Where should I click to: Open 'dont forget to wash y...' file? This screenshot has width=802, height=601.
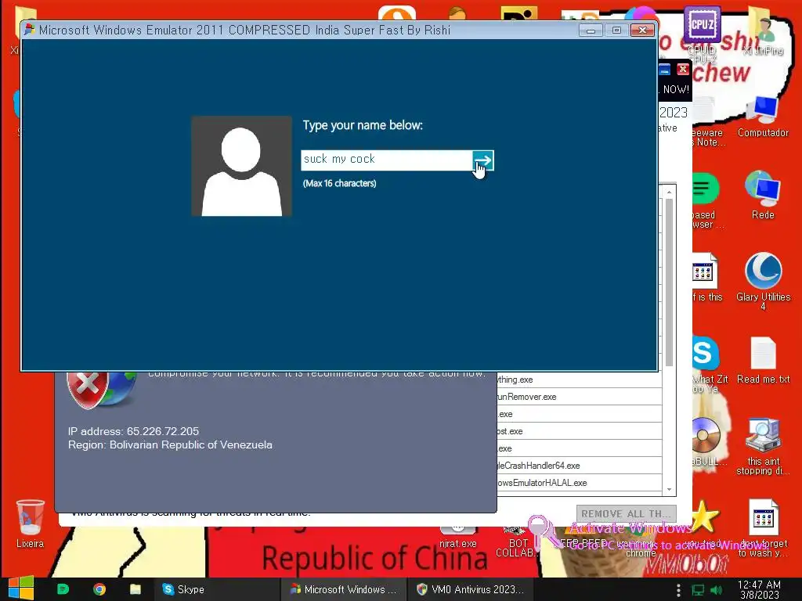pos(763,528)
